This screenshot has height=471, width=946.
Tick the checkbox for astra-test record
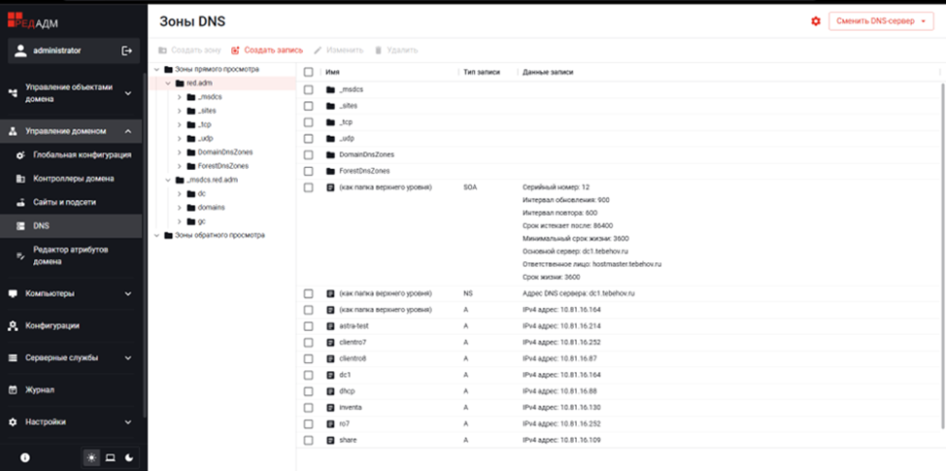click(x=308, y=325)
